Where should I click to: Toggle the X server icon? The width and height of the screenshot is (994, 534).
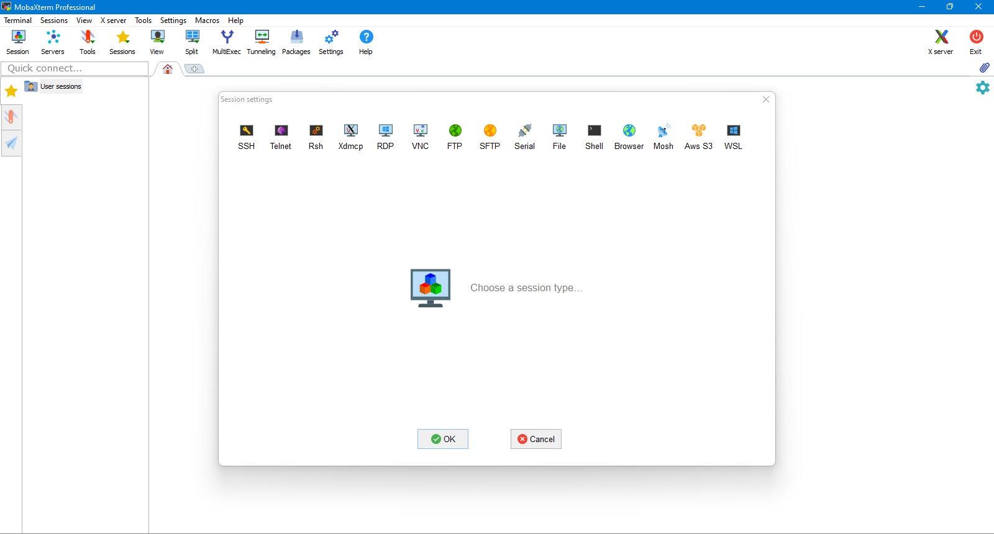click(941, 42)
